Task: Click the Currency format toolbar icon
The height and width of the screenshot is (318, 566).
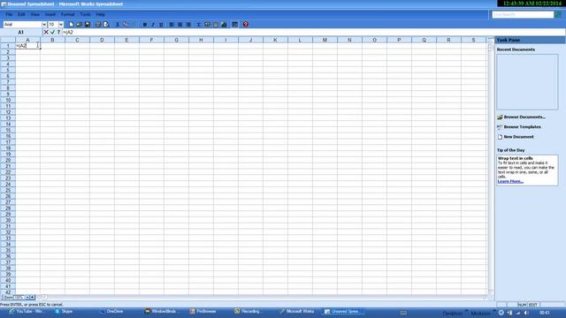Action: pos(207,25)
